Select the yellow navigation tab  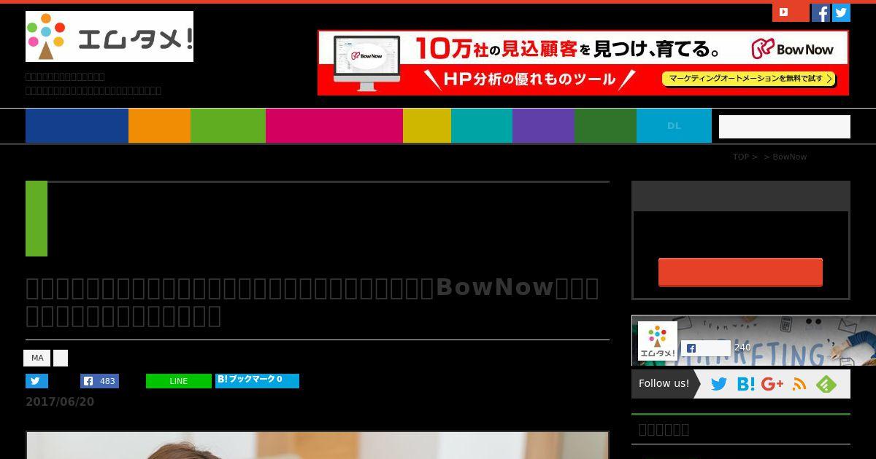click(427, 125)
